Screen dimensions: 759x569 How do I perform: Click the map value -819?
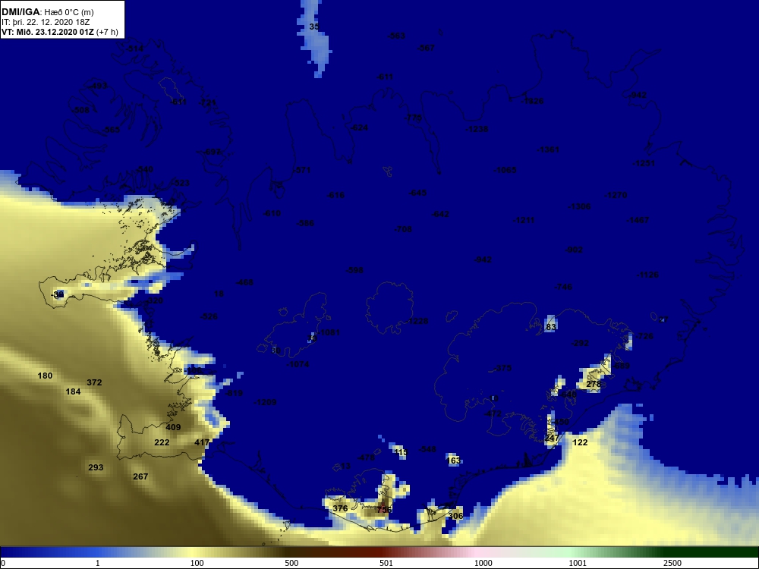click(x=235, y=393)
